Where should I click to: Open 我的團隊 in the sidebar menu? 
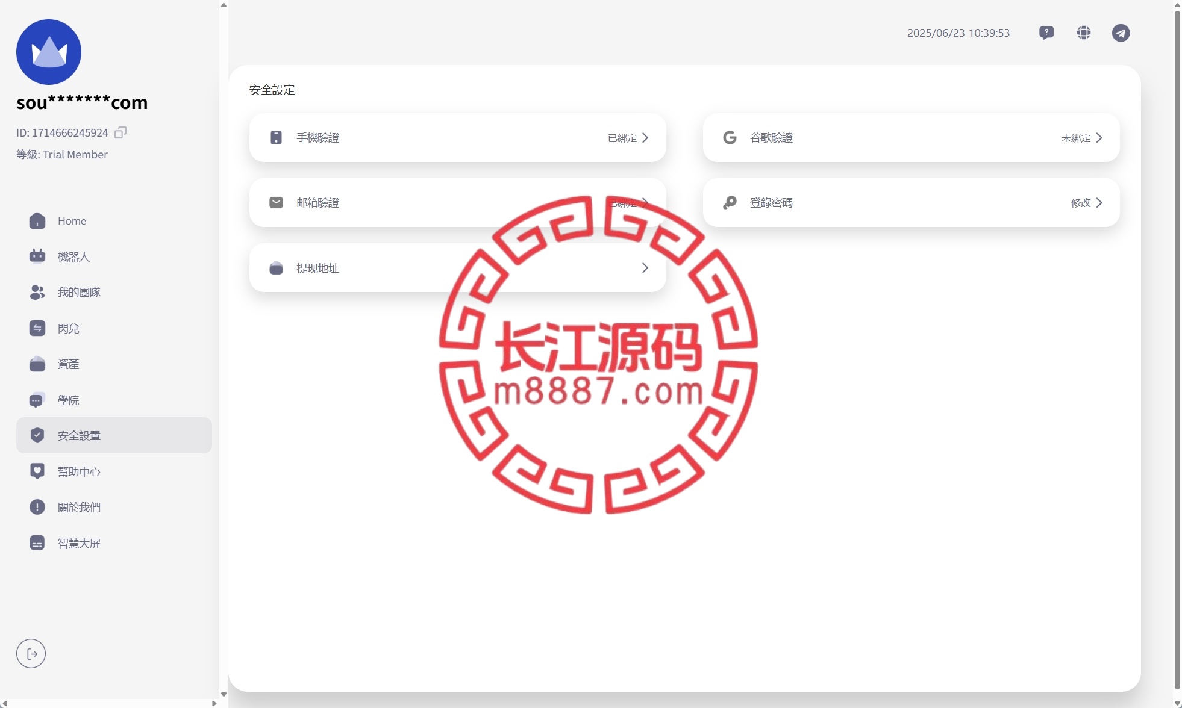(x=114, y=293)
